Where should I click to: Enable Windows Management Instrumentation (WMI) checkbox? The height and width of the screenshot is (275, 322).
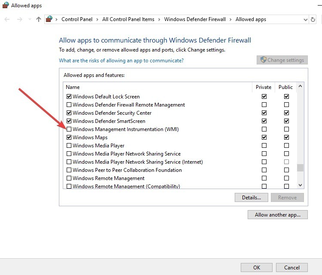[69, 129]
